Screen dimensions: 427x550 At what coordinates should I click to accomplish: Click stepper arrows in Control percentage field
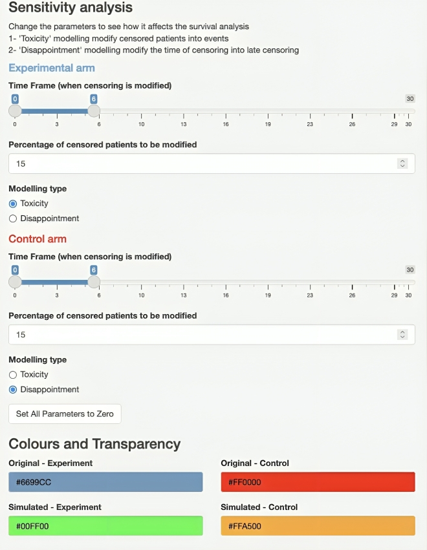pyautogui.click(x=402, y=335)
